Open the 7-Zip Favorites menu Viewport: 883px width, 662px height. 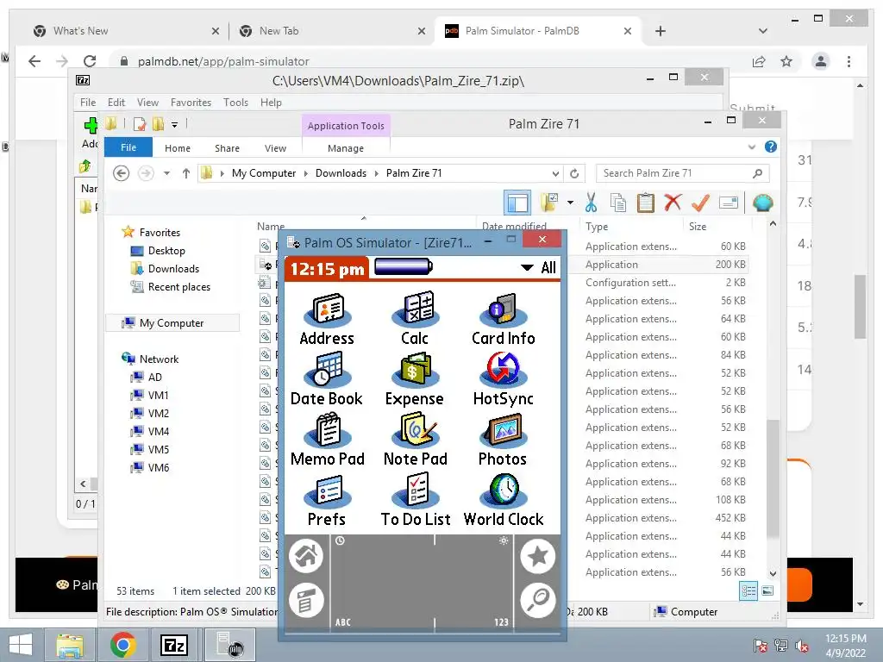click(x=191, y=103)
